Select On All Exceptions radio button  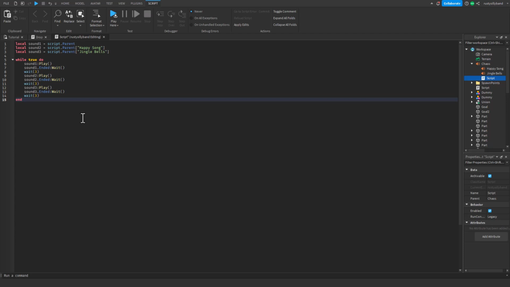(x=191, y=18)
